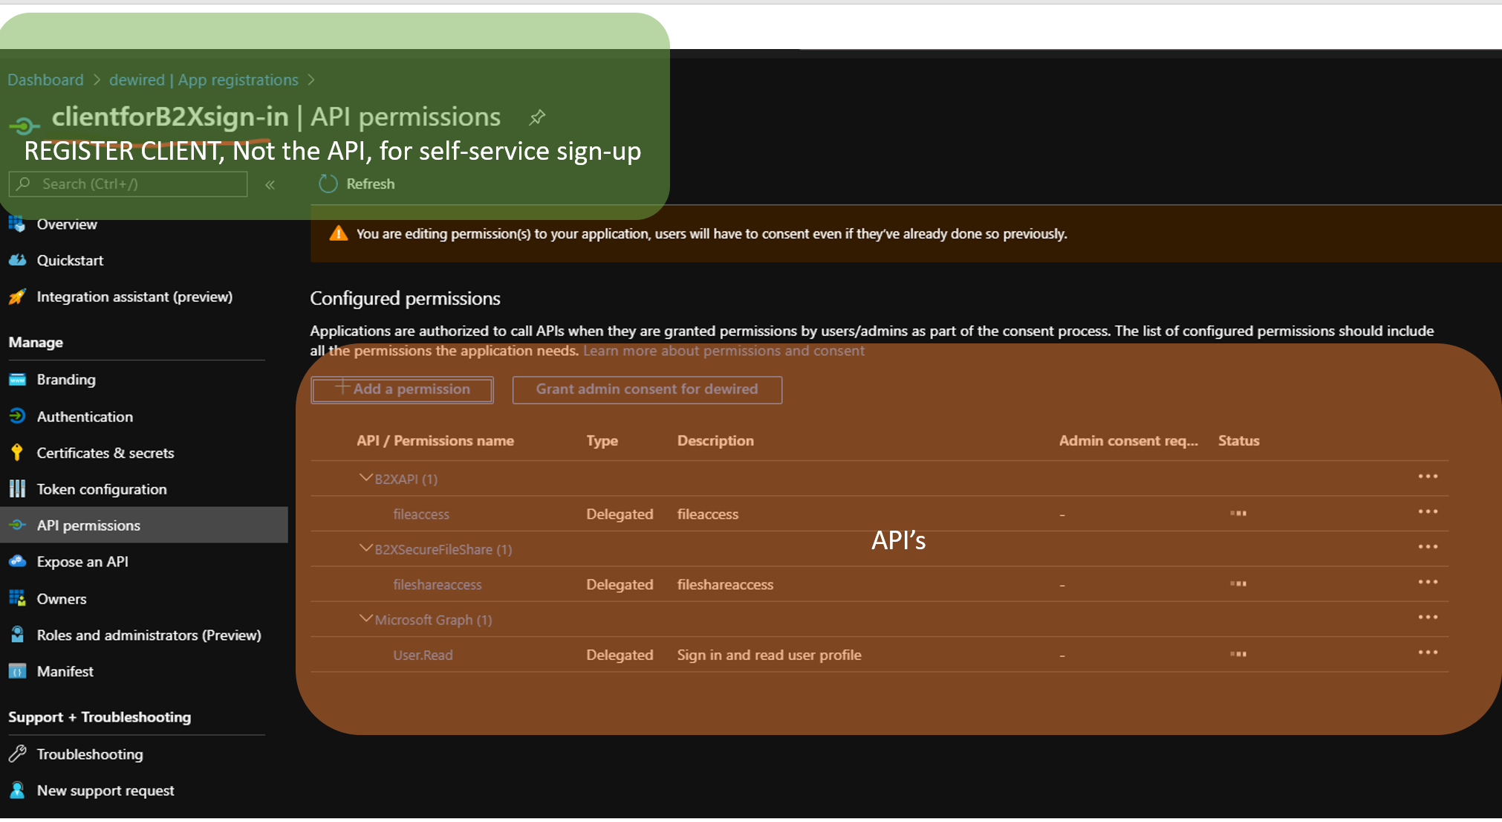Screen dimensions: 1502x822
Task: Click the Quickstart cloud icon
Action: [17, 260]
